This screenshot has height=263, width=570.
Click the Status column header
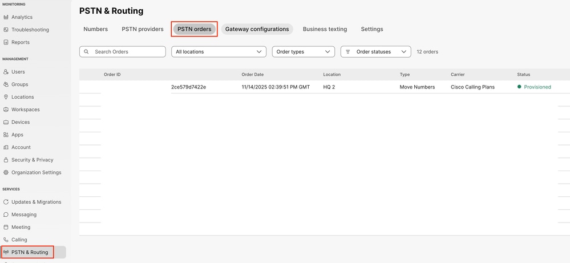523,75
